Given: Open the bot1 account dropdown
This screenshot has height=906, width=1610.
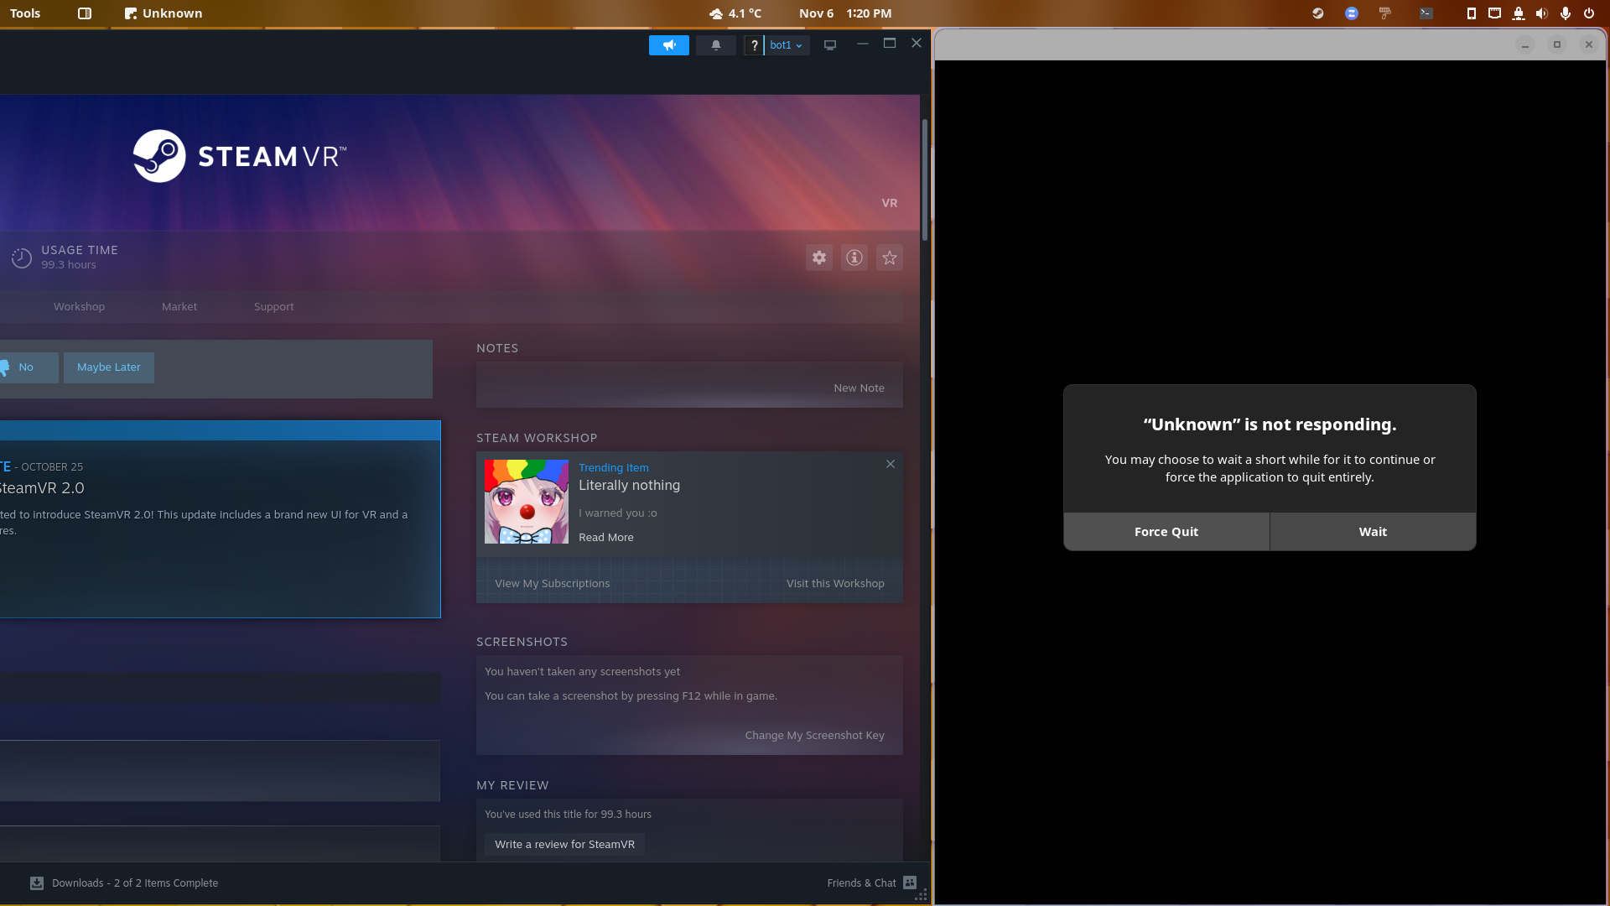Looking at the screenshot, I should [x=783, y=44].
